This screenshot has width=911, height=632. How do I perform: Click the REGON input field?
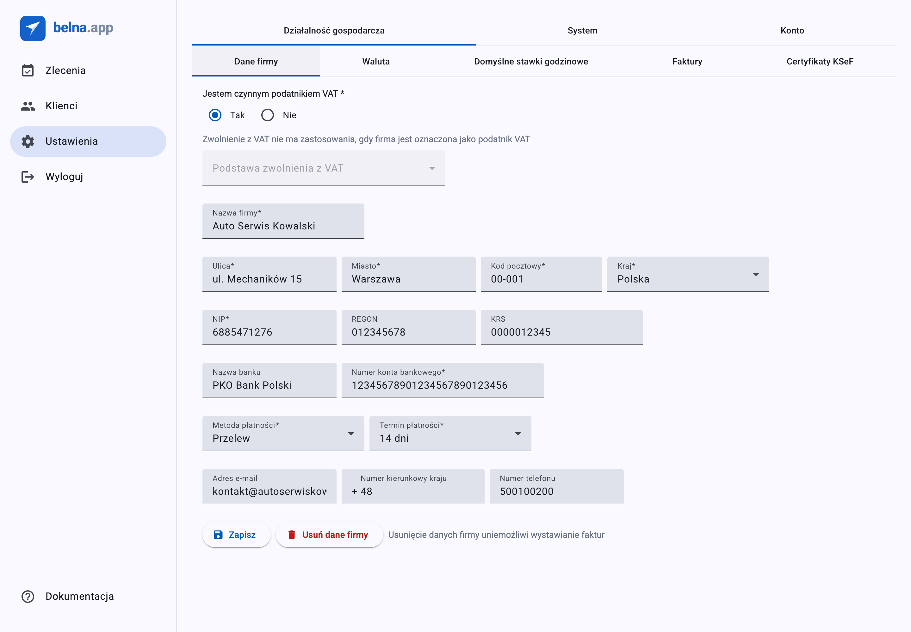click(408, 327)
